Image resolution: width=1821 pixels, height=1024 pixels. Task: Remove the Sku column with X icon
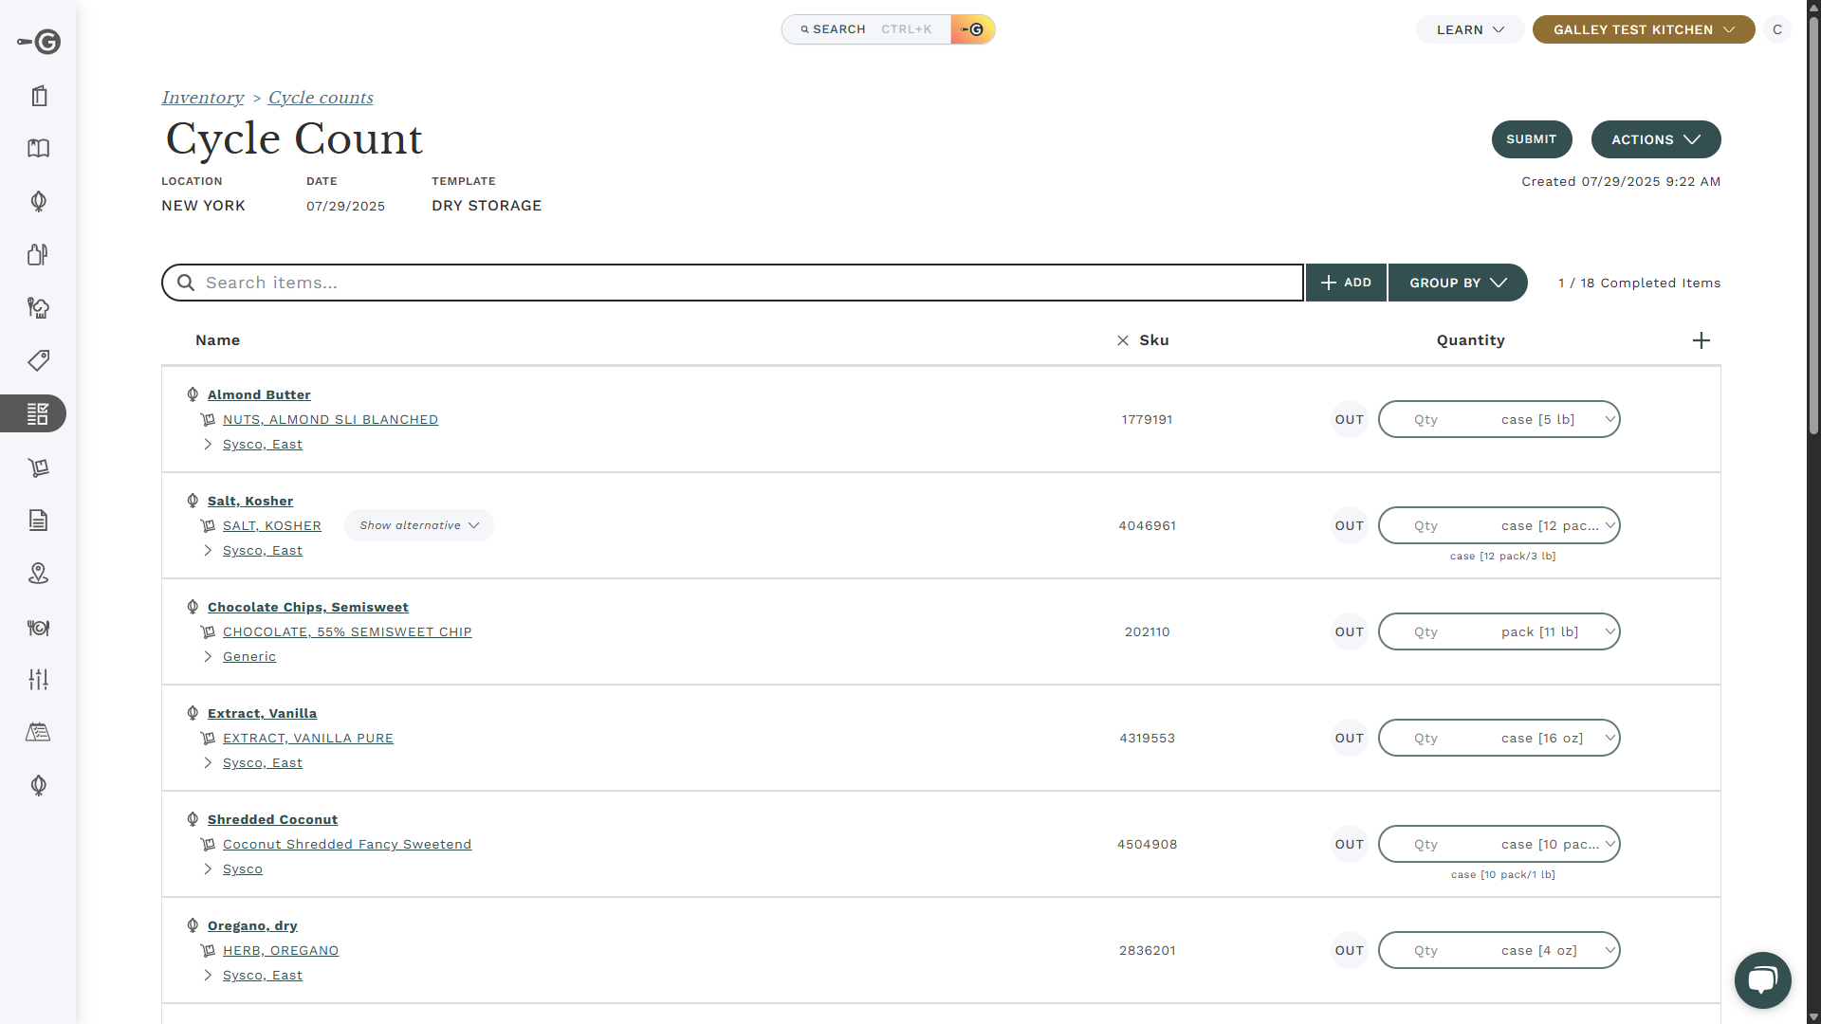(x=1123, y=340)
